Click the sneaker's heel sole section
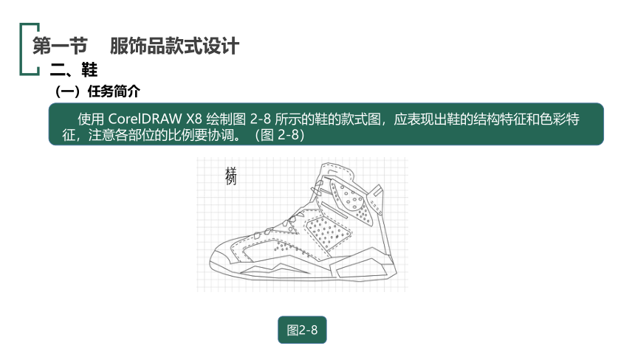The width and height of the screenshot is (635, 357). (363, 268)
